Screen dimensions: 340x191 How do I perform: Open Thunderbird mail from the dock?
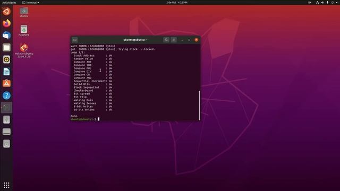pyautogui.click(x=6, y=36)
